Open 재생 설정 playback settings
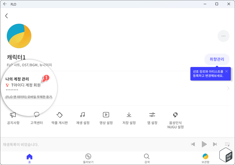Screen dimensions: 235x165 tap(83, 118)
